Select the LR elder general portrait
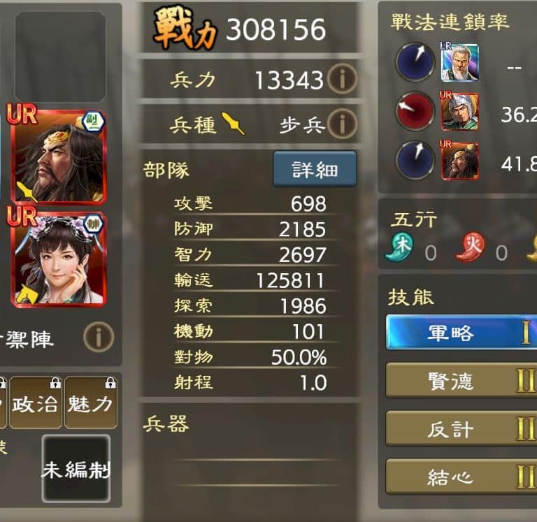 [x=459, y=61]
